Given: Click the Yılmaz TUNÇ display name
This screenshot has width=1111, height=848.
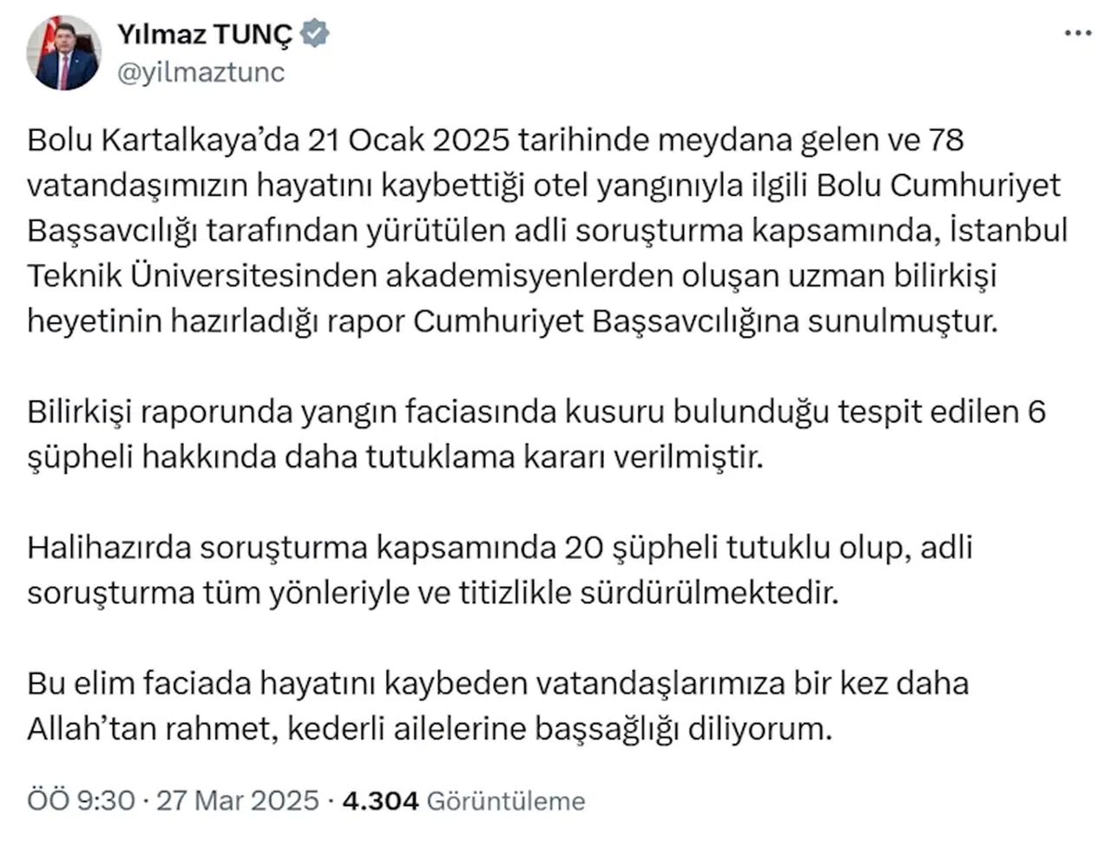Looking at the screenshot, I should point(205,35).
